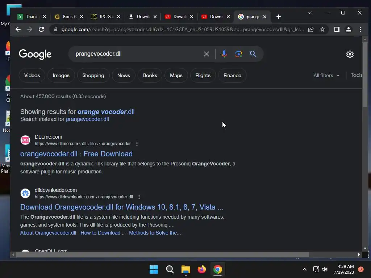The image size is (371, 278).
Task: Open Windows taskbar search
Action: point(170,269)
